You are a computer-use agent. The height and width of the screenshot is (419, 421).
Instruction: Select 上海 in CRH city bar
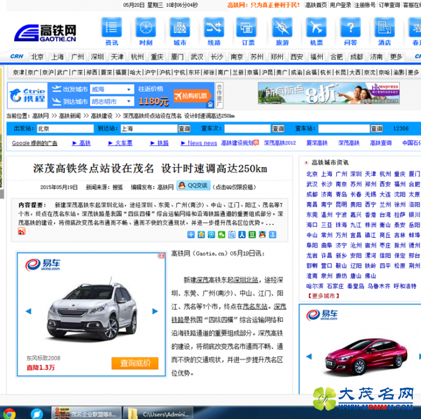pos(57,57)
